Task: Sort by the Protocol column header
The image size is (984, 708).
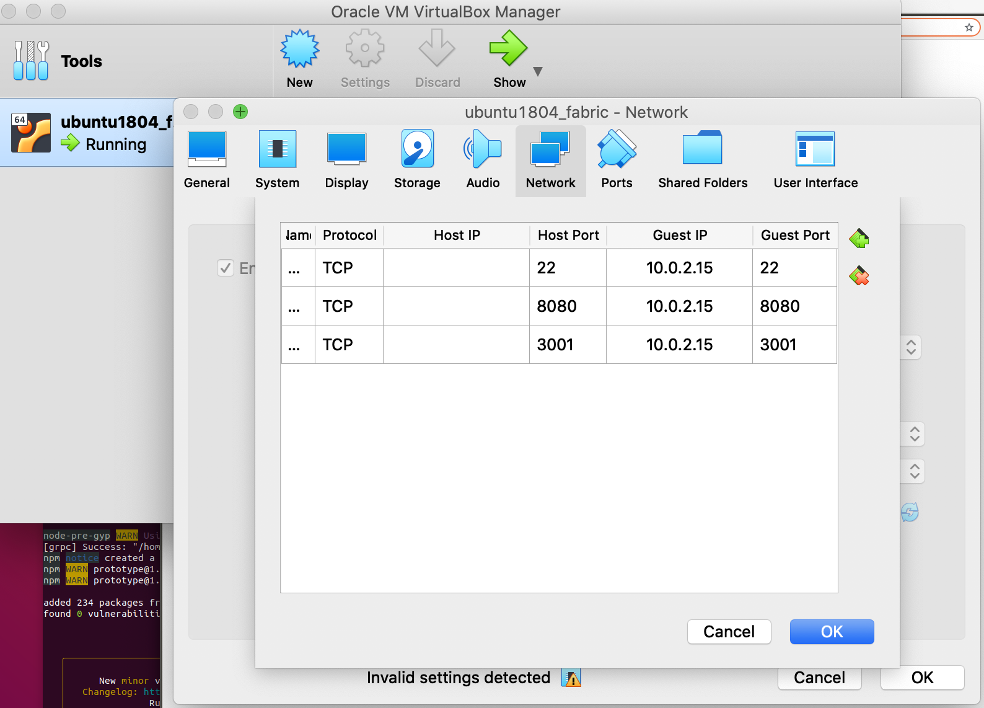Action: (349, 236)
